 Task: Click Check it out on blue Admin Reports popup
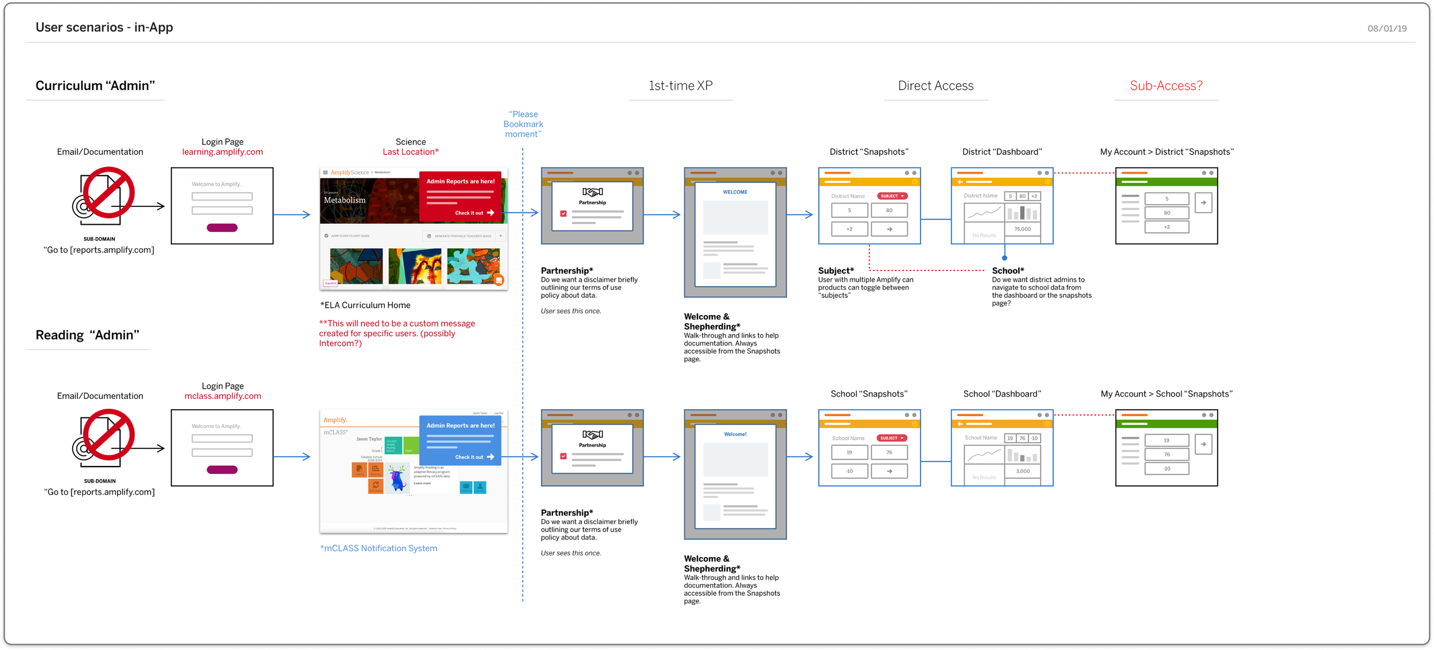coord(474,457)
